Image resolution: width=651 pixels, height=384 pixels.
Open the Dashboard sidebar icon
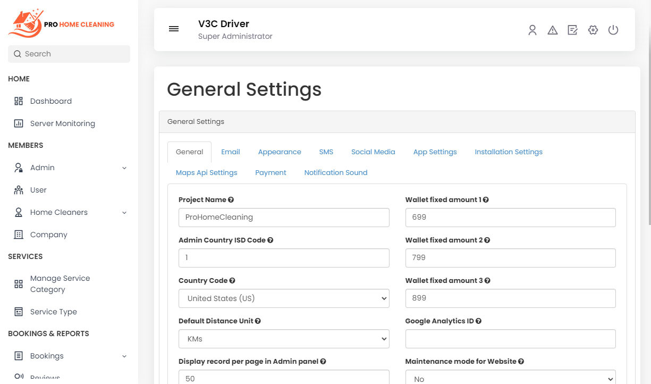click(18, 101)
